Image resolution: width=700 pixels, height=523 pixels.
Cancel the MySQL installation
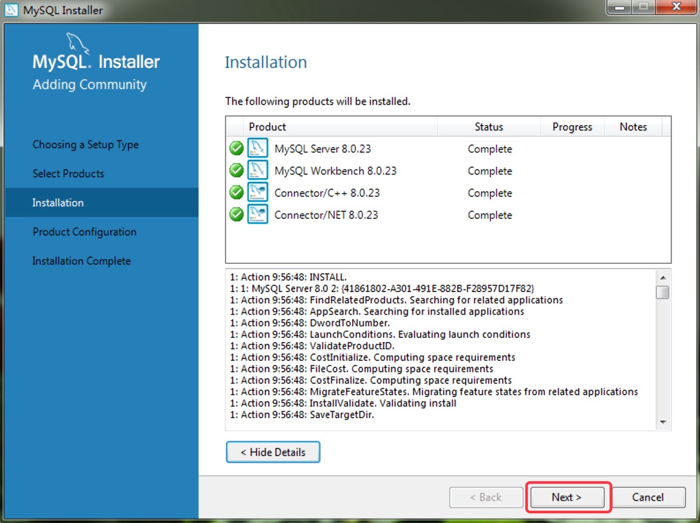tap(648, 497)
